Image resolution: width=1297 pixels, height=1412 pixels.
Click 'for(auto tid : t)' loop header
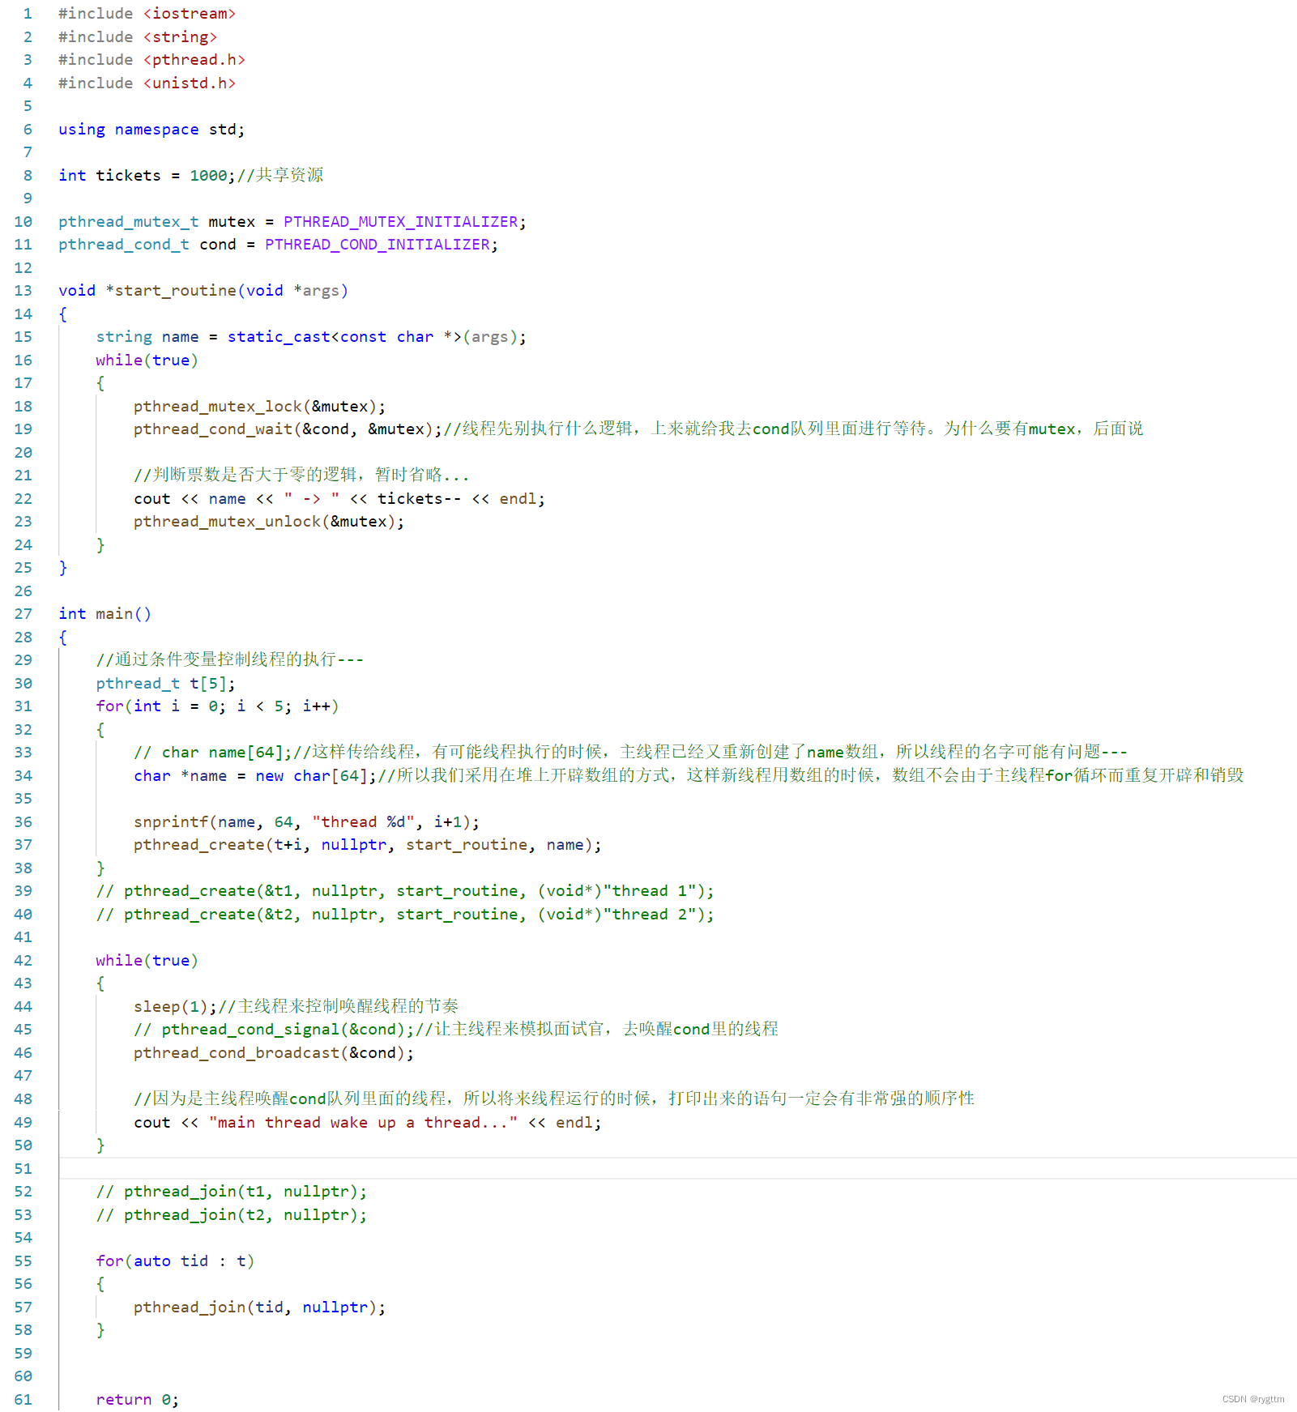(x=175, y=1261)
